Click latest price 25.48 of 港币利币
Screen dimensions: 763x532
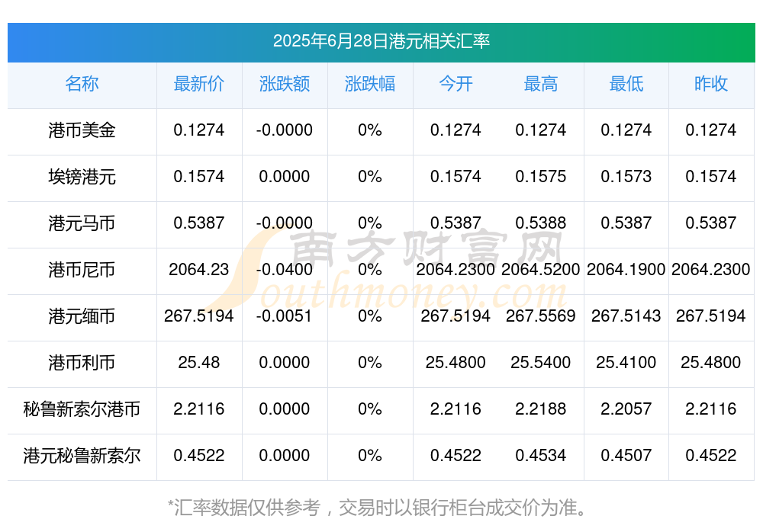(x=198, y=362)
